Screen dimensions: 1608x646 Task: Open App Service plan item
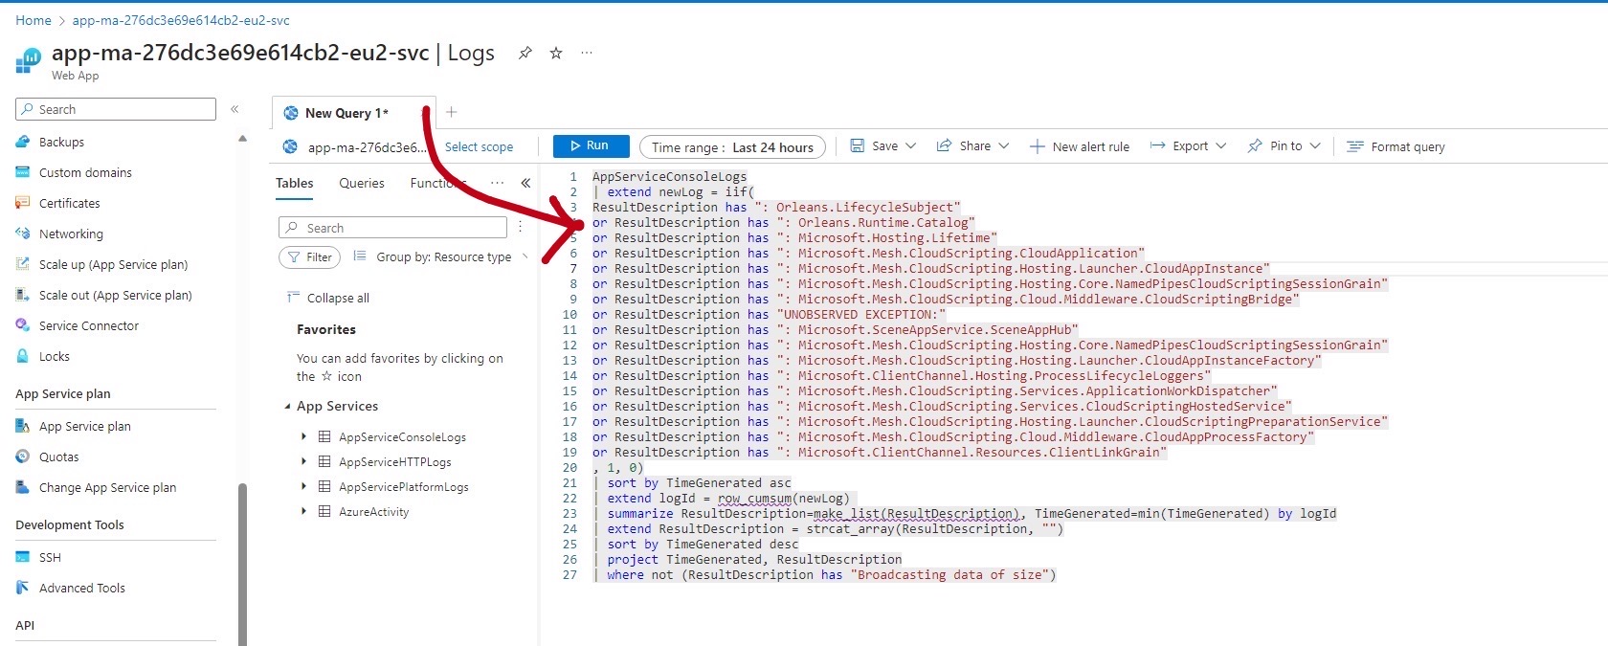tap(85, 426)
